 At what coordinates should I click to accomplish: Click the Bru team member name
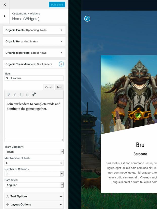tap(140, 145)
